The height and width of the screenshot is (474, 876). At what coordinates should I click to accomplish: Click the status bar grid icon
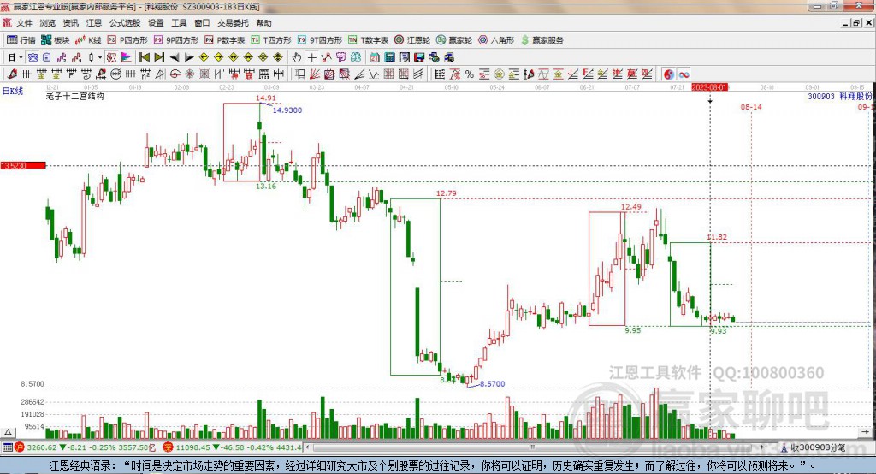[7, 447]
